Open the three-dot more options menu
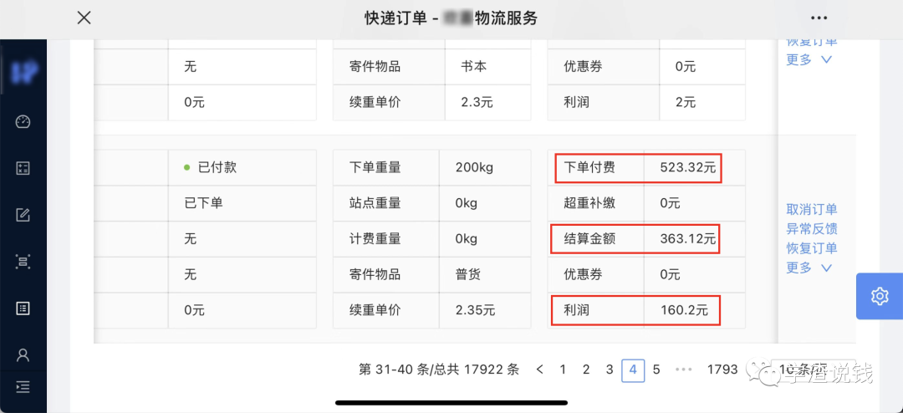This screenshot has width=903, height=413. 819,18
